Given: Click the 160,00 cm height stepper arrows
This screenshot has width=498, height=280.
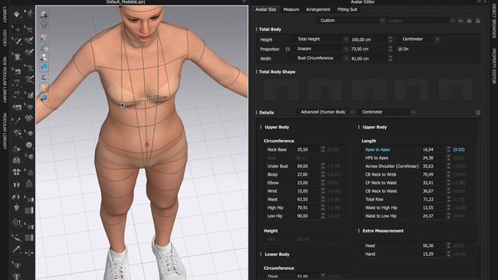Looking at the screenshot, I should [x=390, y=40].
